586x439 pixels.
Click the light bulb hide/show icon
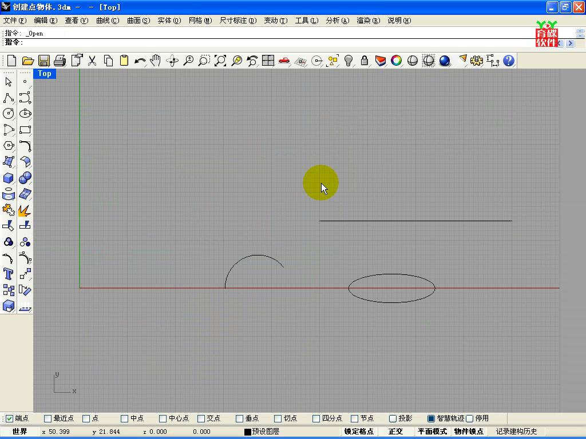(349, 61)
